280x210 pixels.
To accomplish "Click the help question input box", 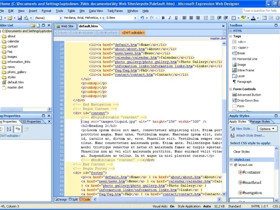I will pos(261,11).
